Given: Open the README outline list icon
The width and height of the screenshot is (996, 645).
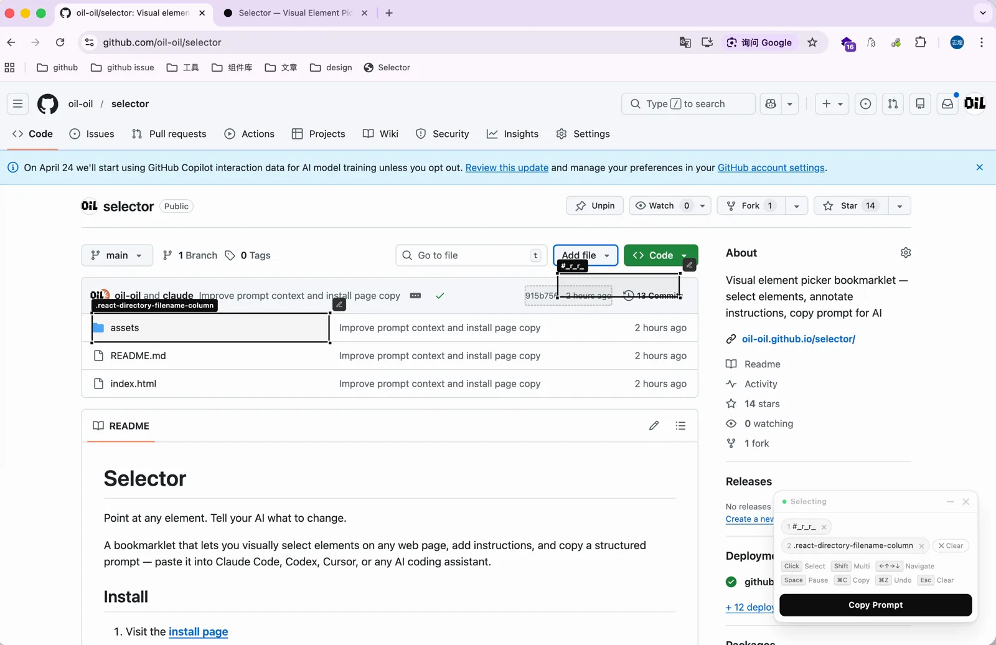Looking at the screenshot, I should [x=680, y=426].
